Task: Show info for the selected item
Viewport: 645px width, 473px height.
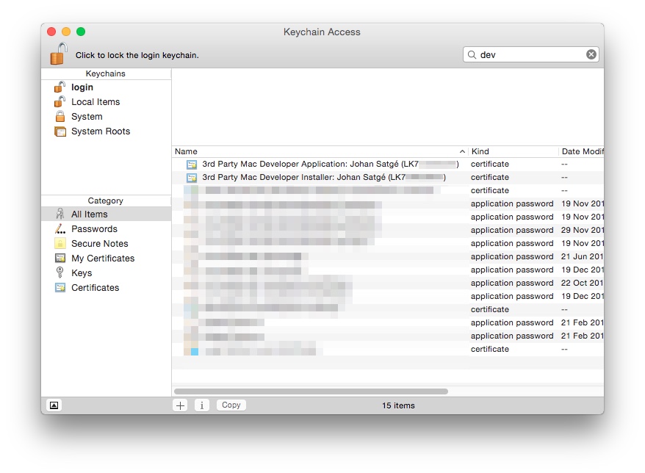Action: pos(202,405)
